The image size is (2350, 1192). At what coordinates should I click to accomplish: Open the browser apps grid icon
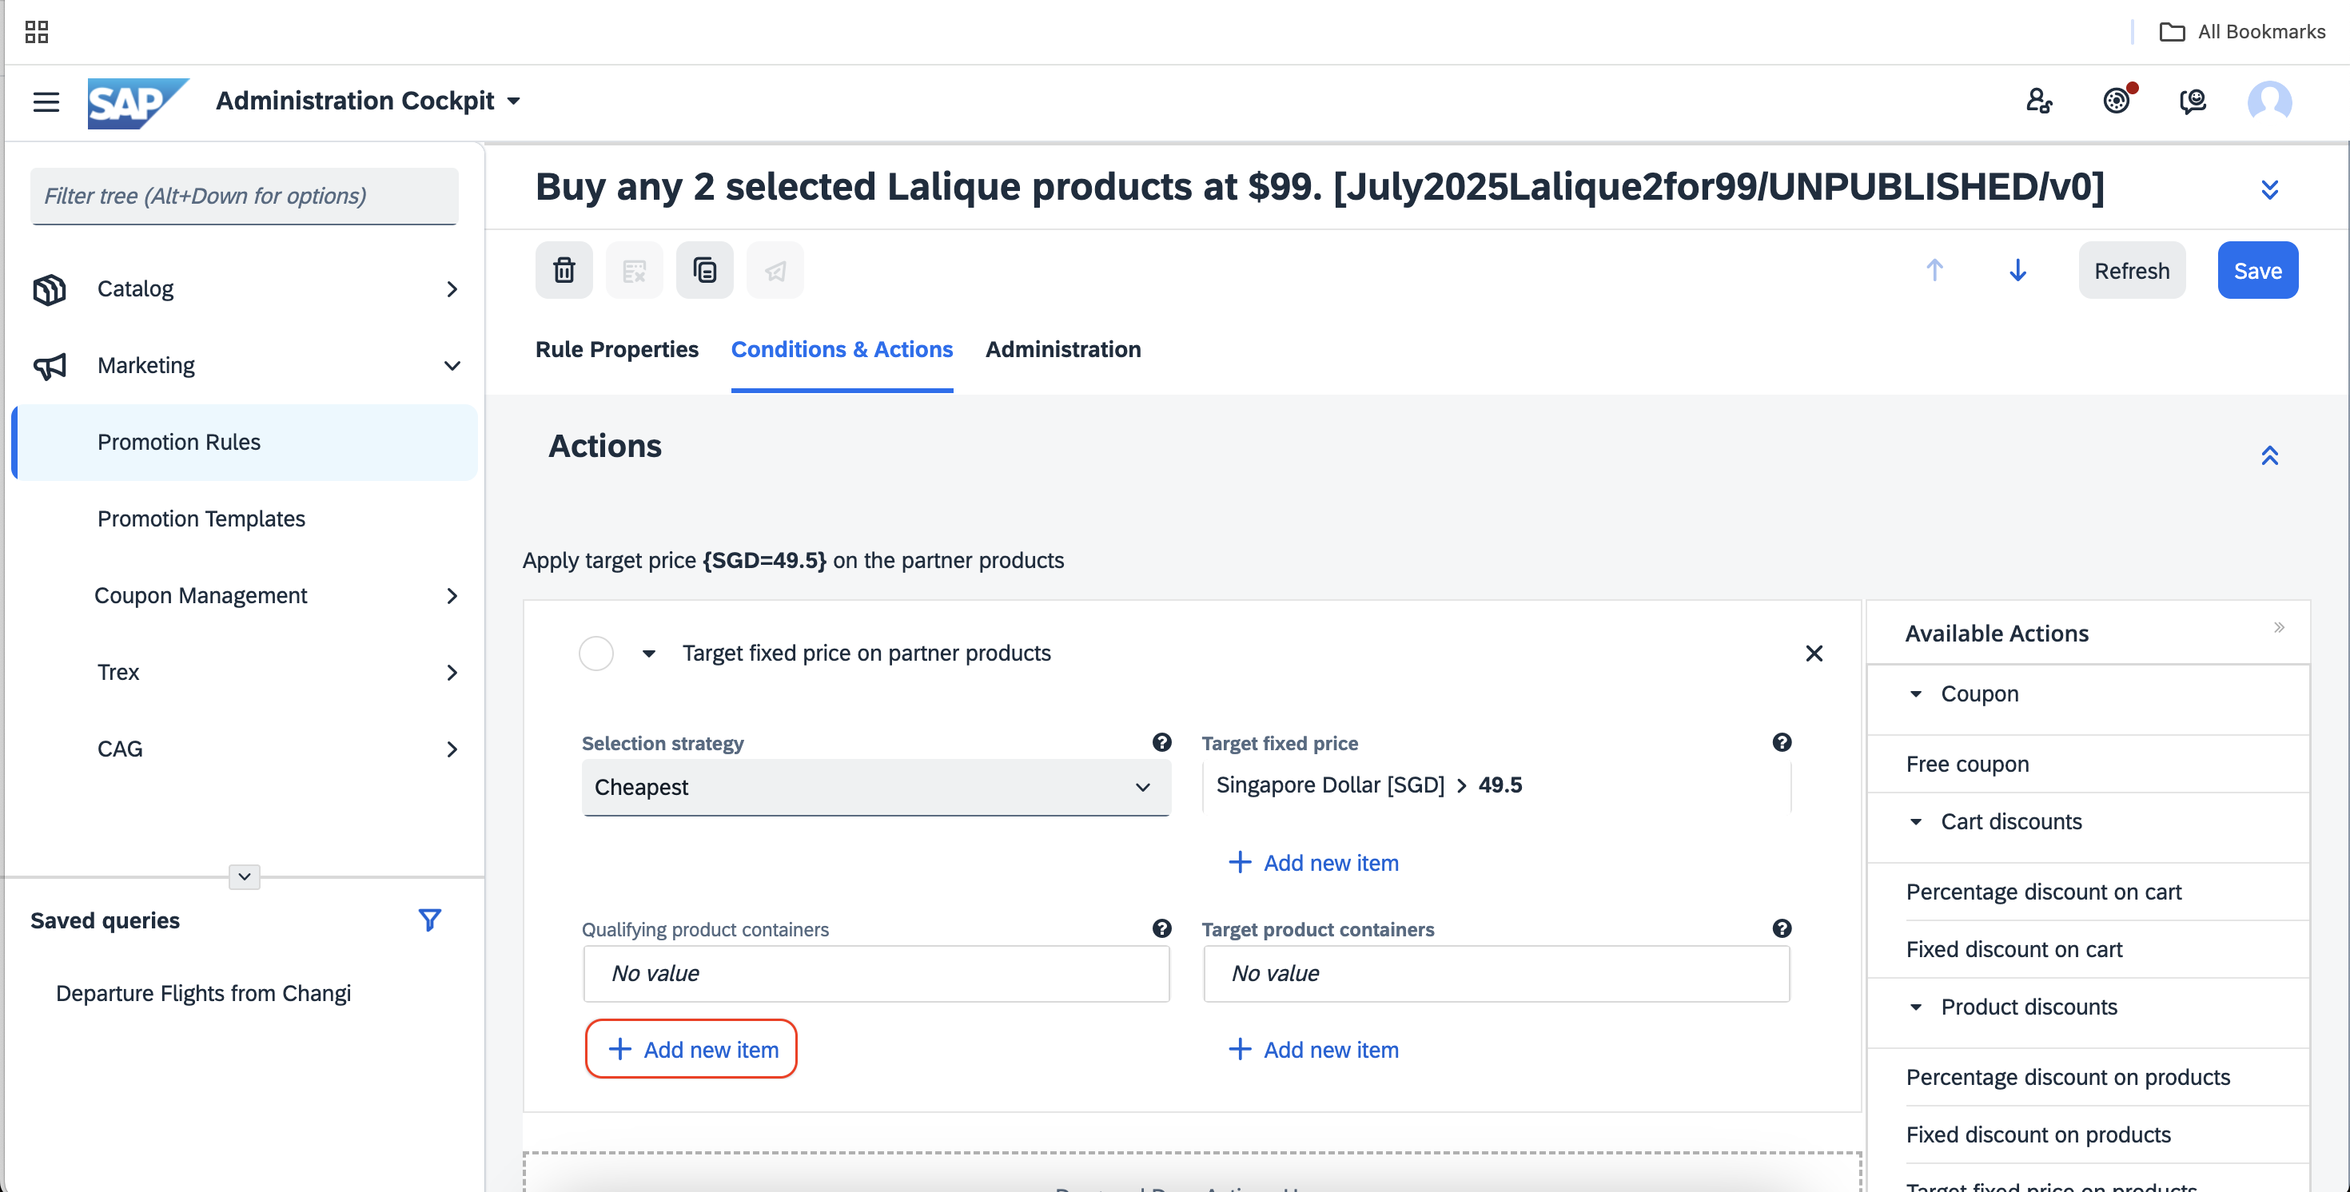(37, 32)
